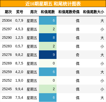The width and height of the screenshot is (106, 102).
Task: Select the 和值尾数奇偶 column header
Action: click(69, 12)
